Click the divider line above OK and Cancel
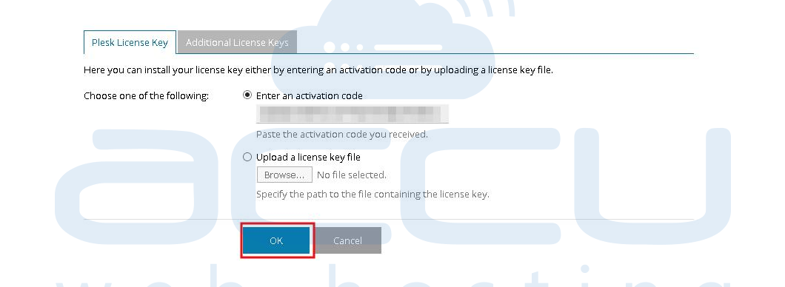785x287 pixels. click(x=389, y=219)
